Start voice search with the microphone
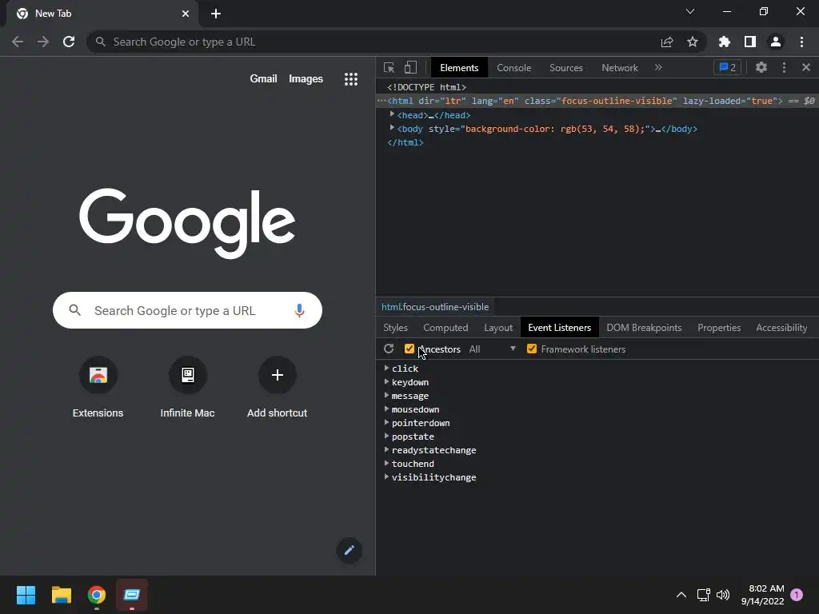819x614 pixels. pos(299,311)
